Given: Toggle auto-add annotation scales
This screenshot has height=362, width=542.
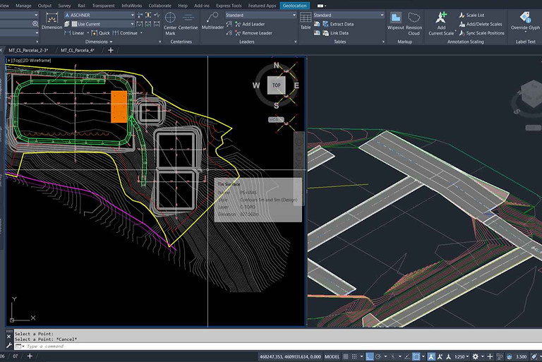Looking at the screenshot, I should pos(440,356).
